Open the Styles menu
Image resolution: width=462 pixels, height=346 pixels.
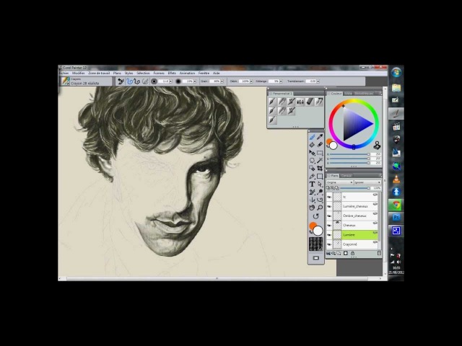(x=128, y=74)
